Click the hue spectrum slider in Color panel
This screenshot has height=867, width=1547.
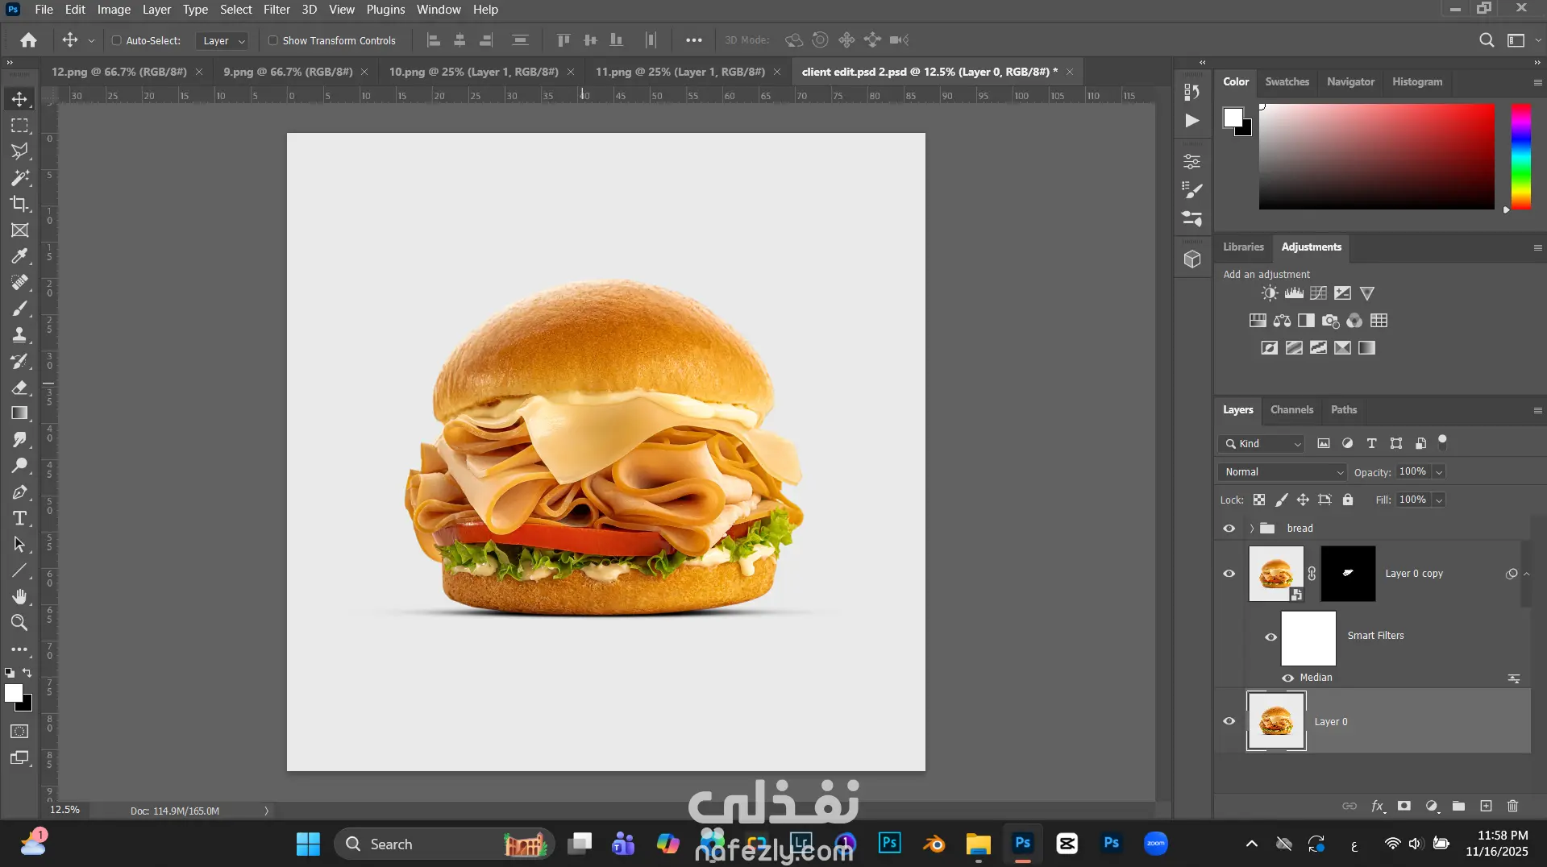click(1520, 156)
